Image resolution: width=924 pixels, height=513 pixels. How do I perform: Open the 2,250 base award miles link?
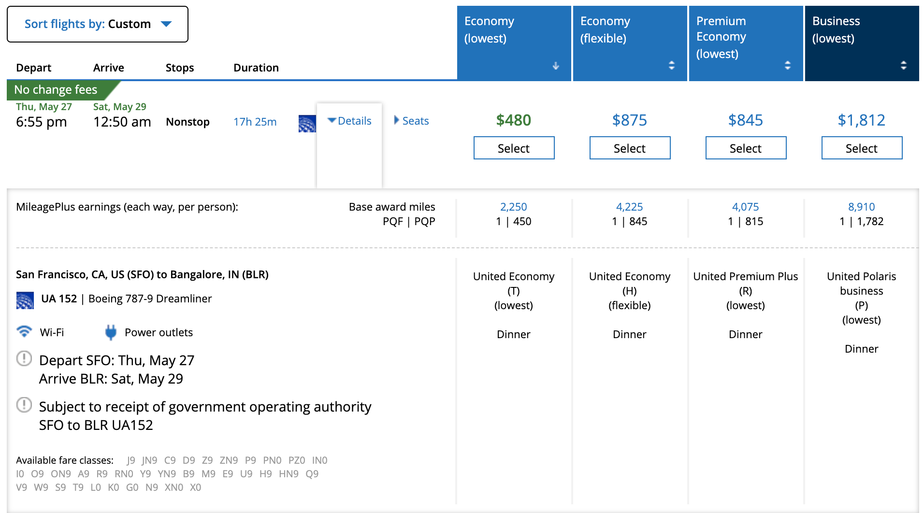513,207
